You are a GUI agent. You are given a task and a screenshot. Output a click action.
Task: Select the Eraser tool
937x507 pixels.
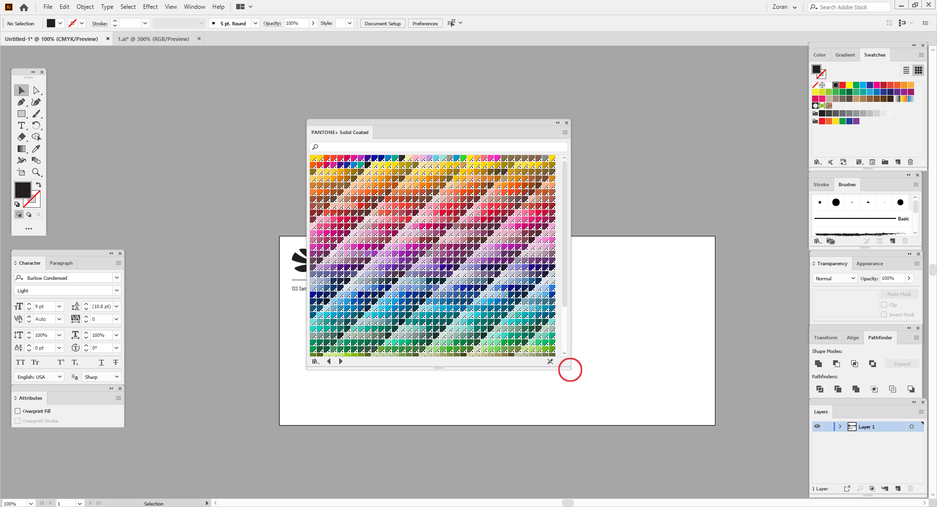[21, 137]
